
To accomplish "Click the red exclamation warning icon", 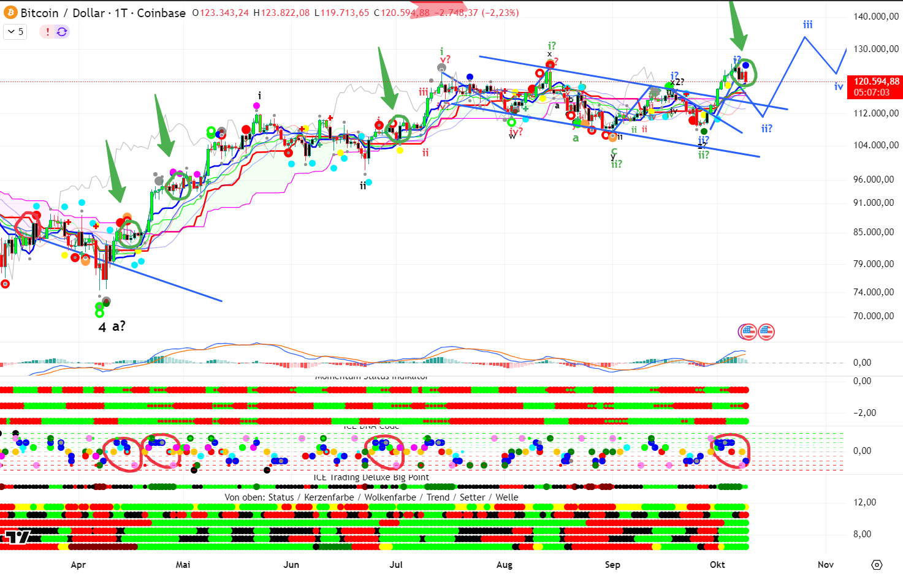I will click(48, 32).
